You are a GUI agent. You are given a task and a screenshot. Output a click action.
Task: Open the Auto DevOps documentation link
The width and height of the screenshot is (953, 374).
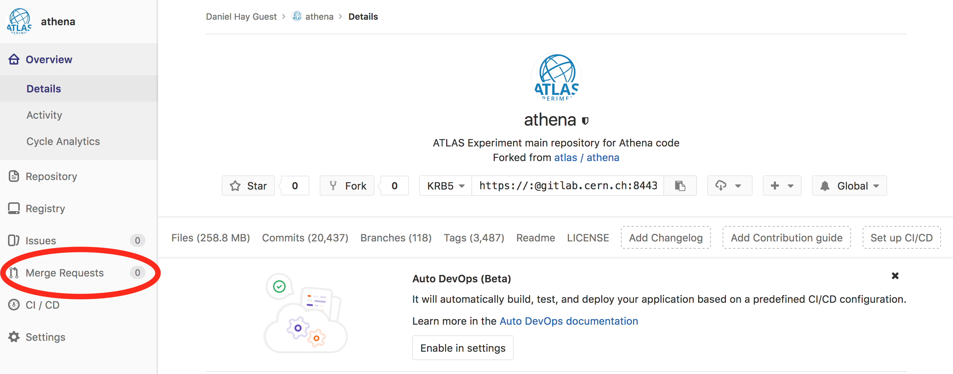click(569, 321)
